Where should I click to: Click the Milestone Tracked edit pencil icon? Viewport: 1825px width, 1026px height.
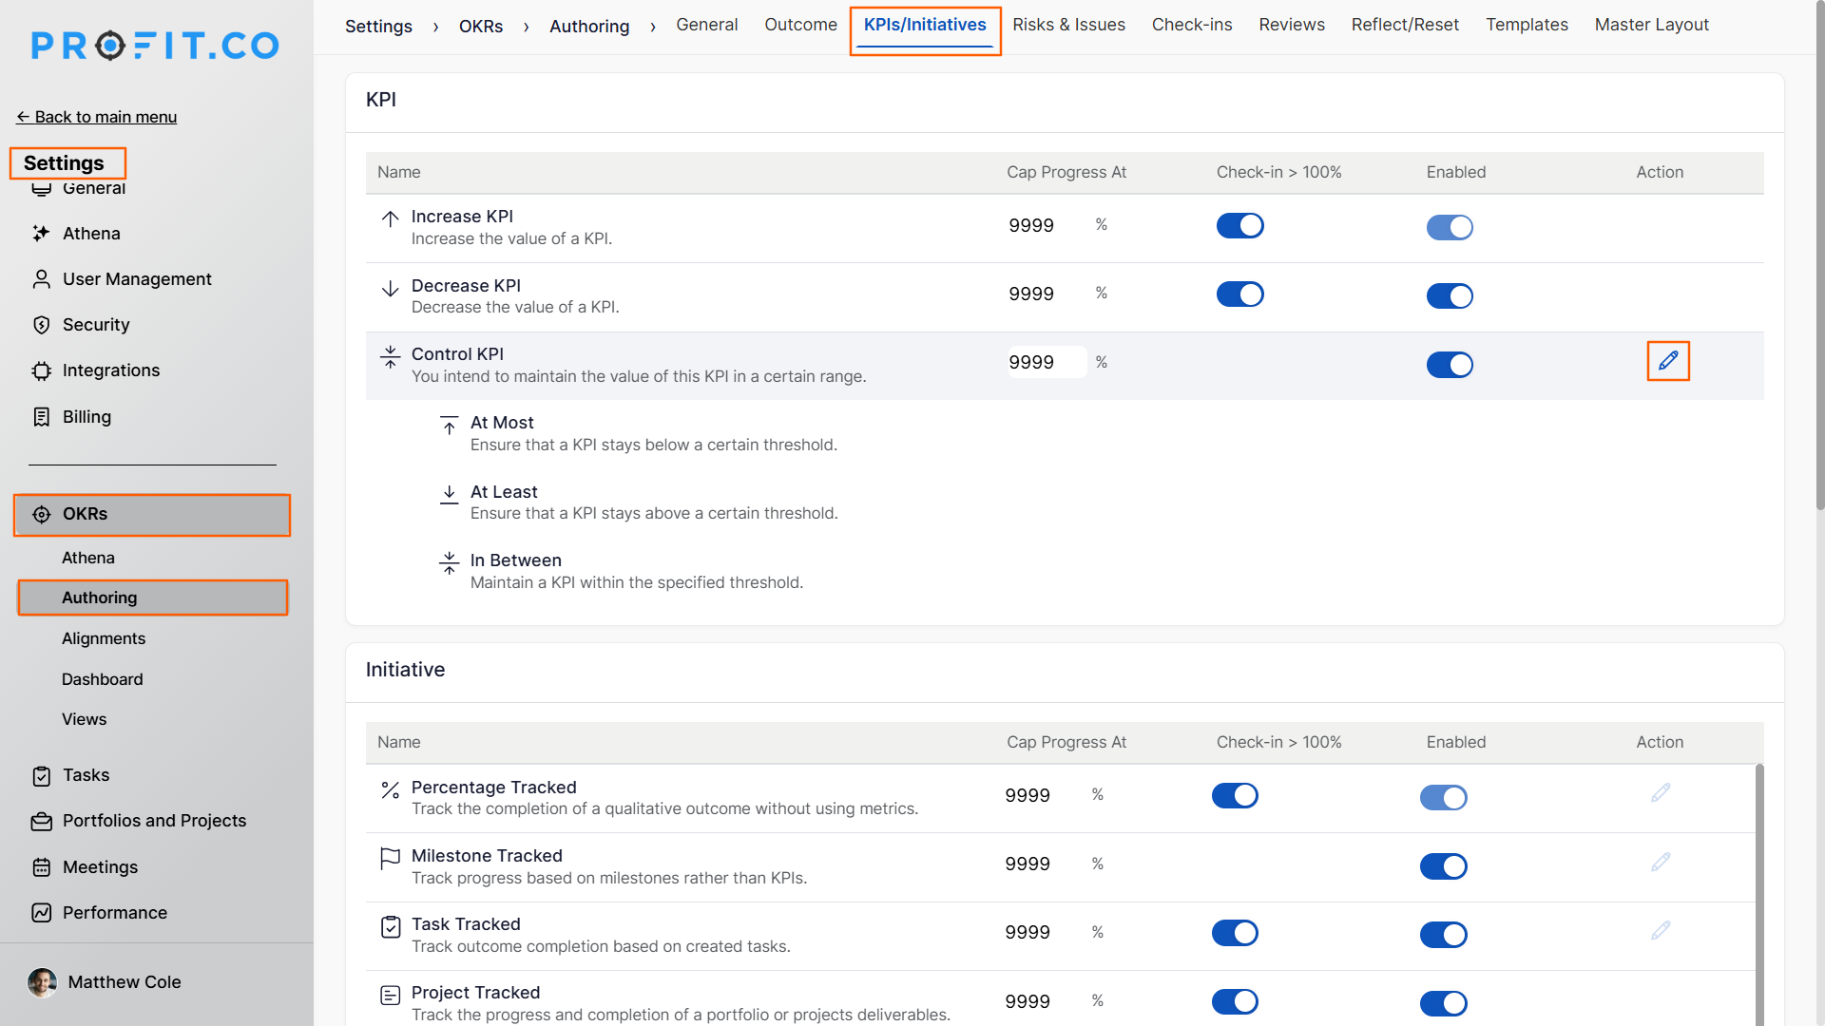(x=1661, y=863)
